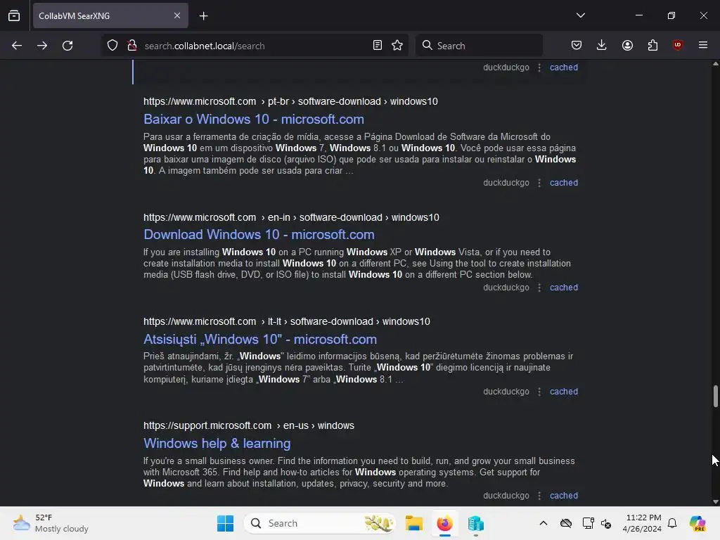This screenshot has width=720, height=540.
Task: Launch Copilot preview from the taskbar
Action: coord(697,523)
